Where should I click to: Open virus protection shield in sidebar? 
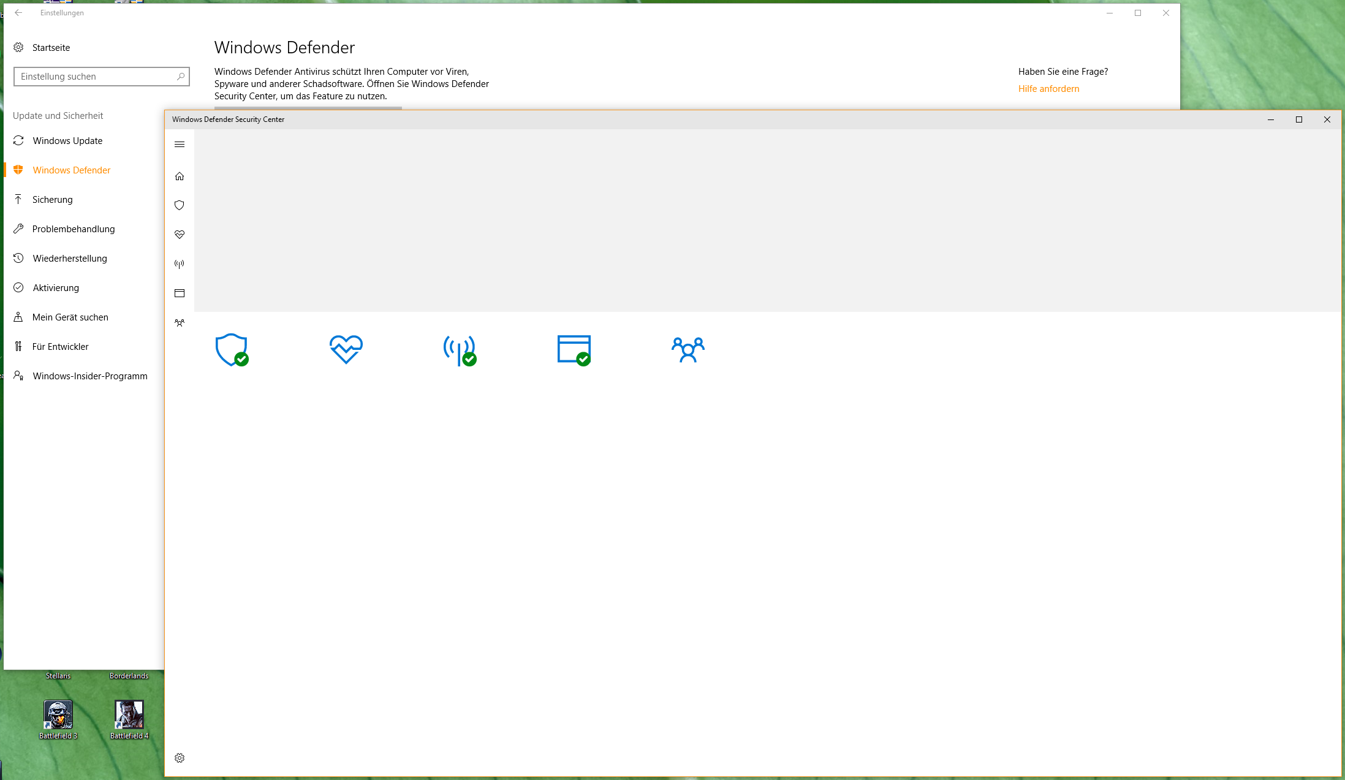click(180, 205)
